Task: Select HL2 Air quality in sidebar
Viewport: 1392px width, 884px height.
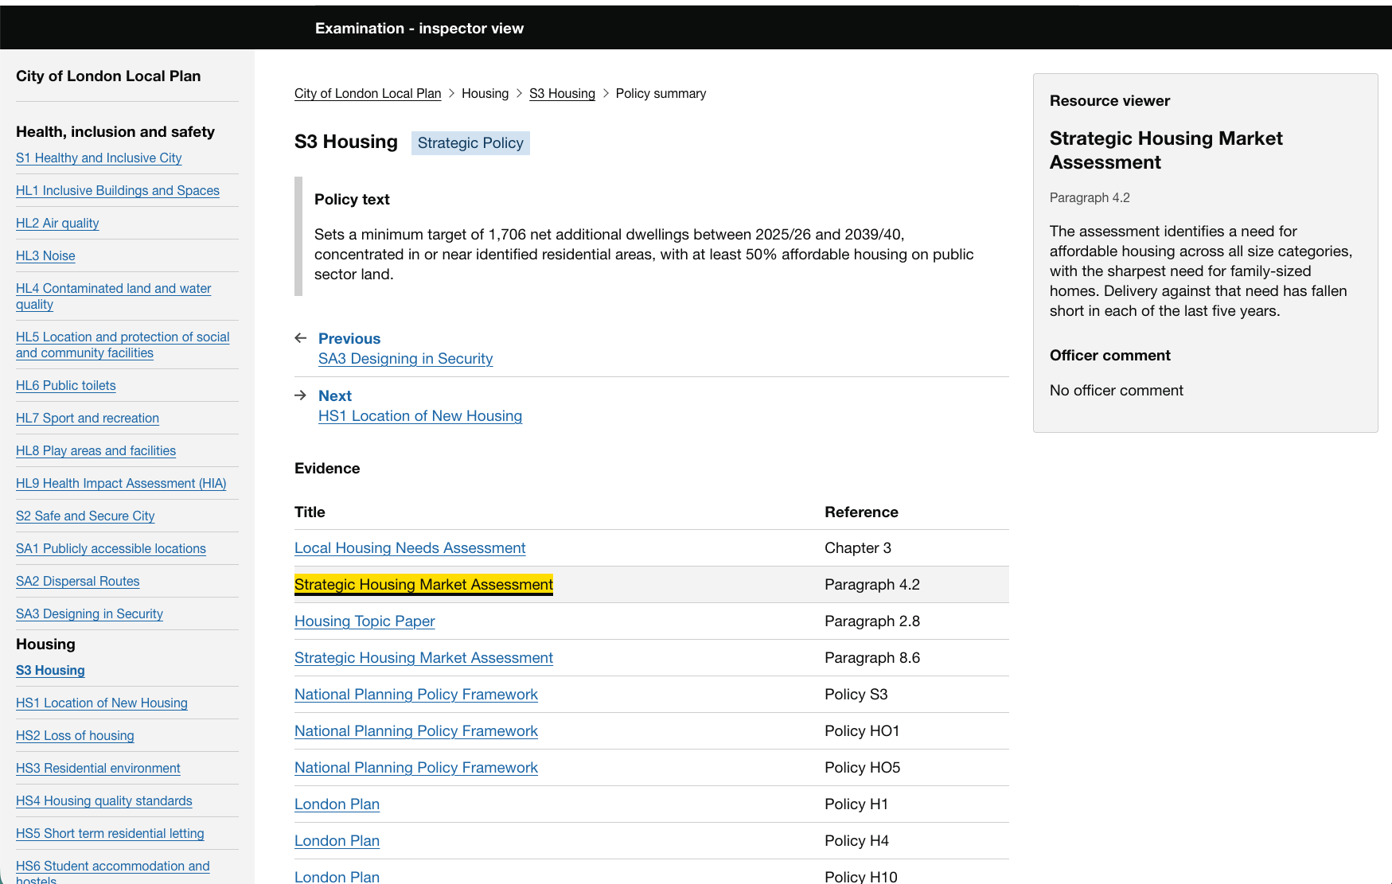Action: (57, 223)
